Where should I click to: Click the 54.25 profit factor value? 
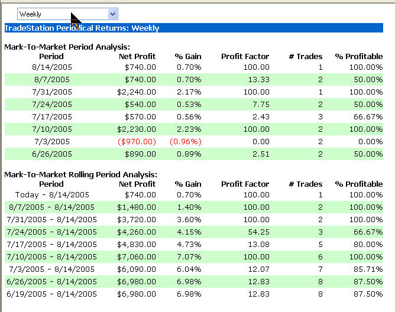coord(259,232)
